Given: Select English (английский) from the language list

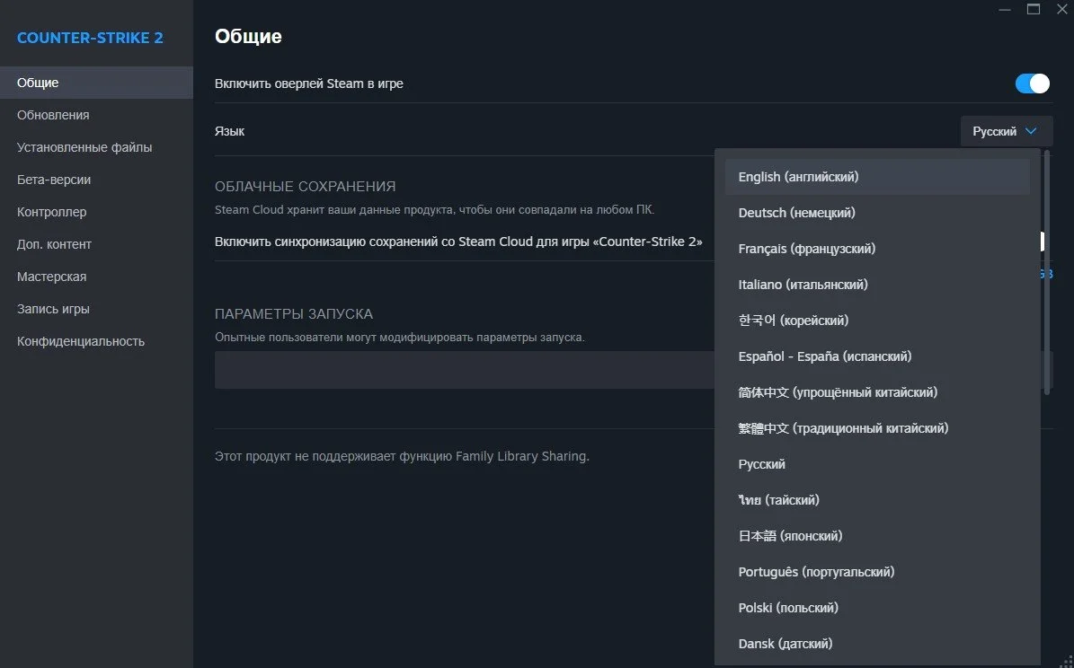Looking at the screenshot, I should click(877, 177).
